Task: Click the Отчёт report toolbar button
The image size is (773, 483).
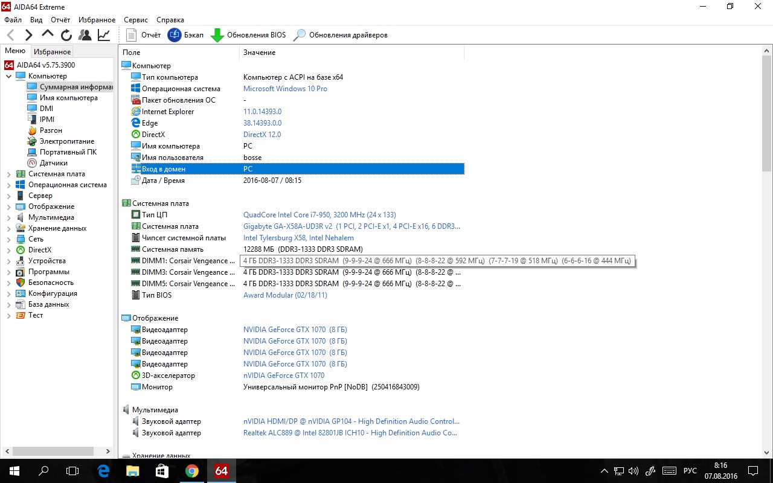Action: tap(144, 35)
